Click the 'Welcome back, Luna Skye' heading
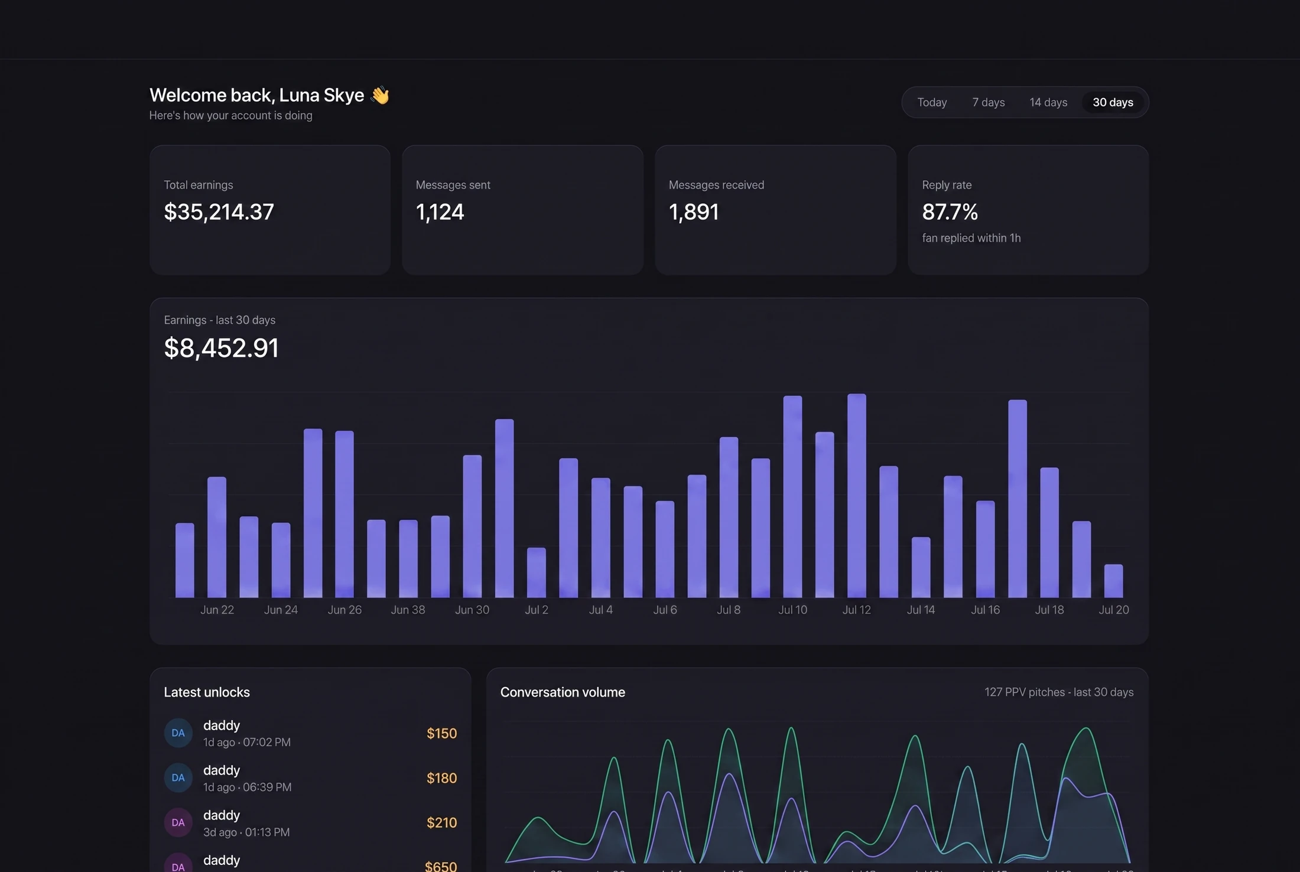Screen dimensions: 1300x872 tap(256, 95)
